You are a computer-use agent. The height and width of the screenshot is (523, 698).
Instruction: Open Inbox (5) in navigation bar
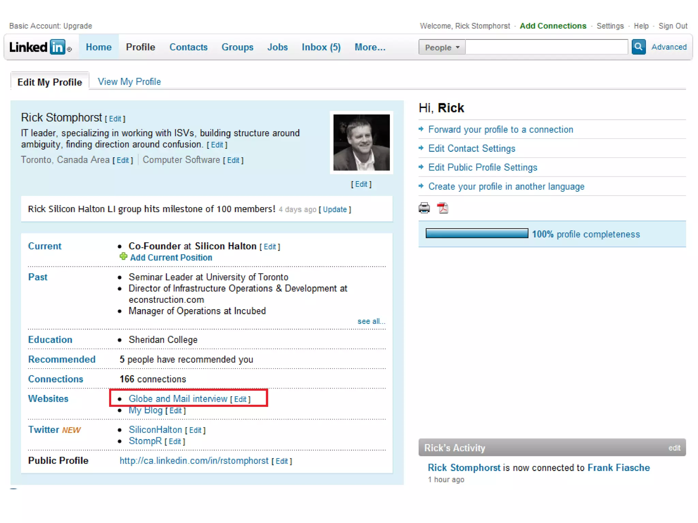(321, 47)
